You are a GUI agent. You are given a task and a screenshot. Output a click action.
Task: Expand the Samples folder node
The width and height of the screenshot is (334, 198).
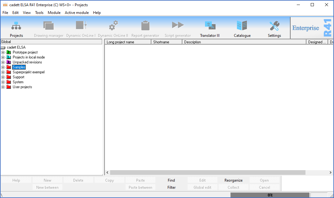pos(3,67)
